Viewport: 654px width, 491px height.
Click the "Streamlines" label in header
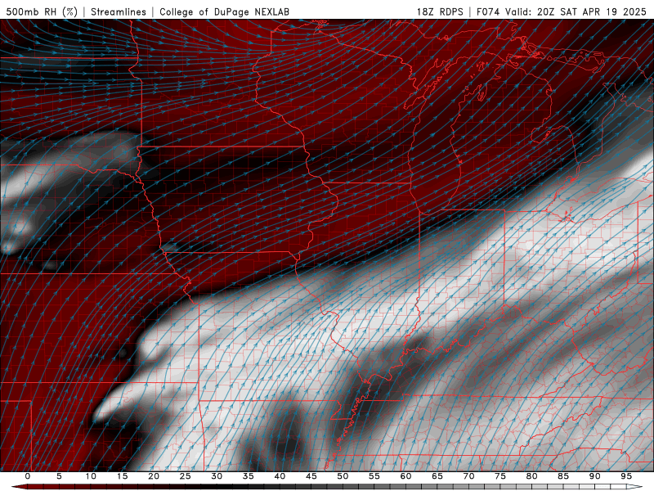(119, 11)
